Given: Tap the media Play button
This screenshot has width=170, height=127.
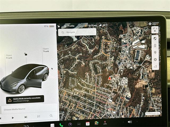Looking at the screenshot, I should 13,118.
